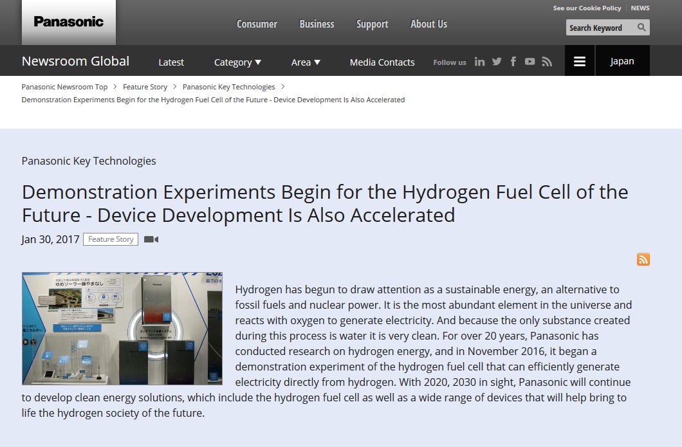Click the Twitter follow icon
This screenshot has width=682, height=447.
click(x=496, y=61)
